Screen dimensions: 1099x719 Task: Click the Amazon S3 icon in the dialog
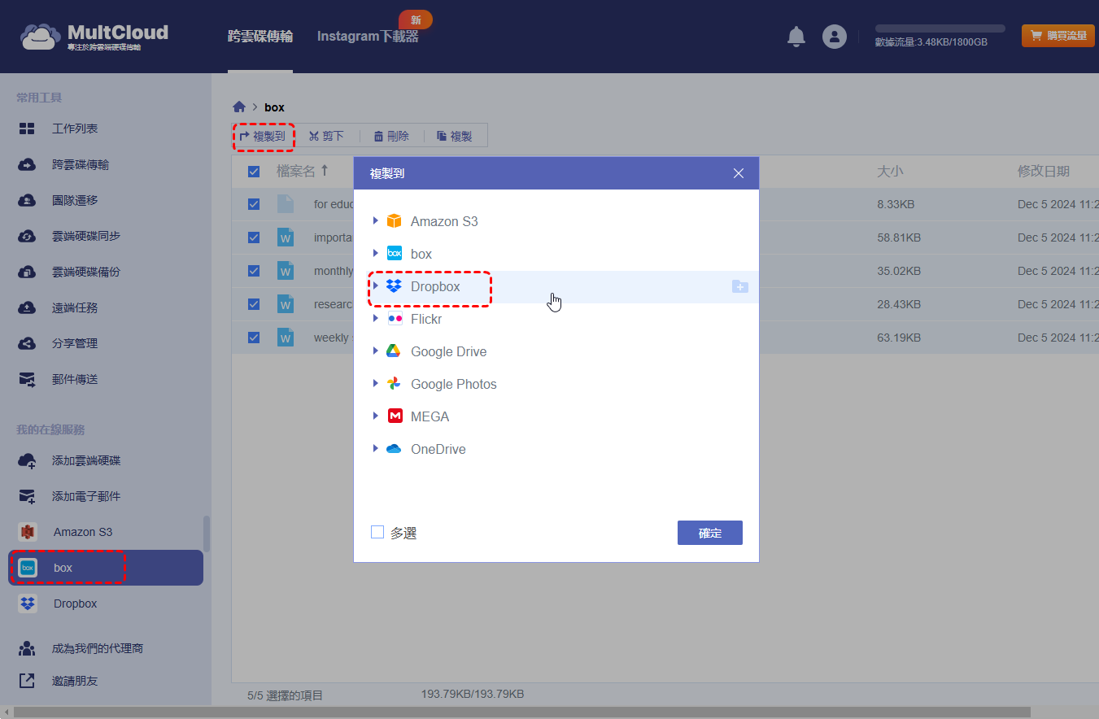coord(395,221)
